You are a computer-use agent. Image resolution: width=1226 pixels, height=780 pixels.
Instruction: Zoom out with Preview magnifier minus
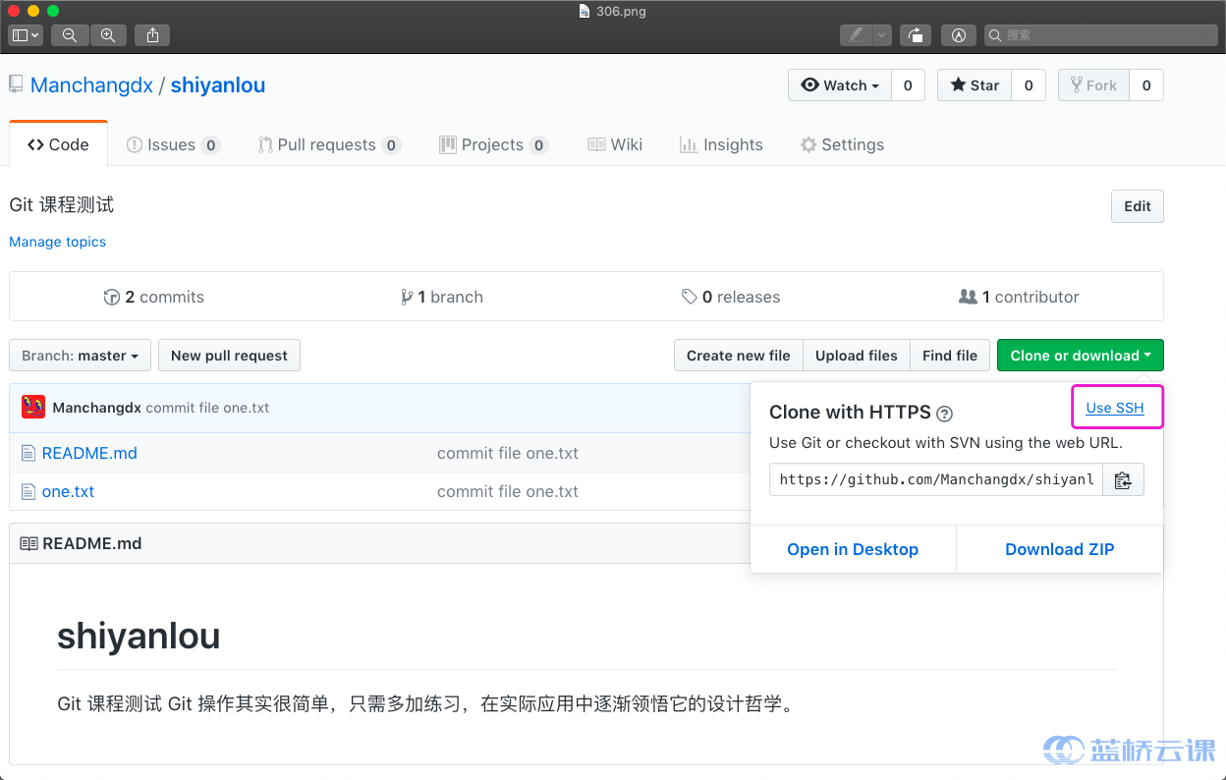pyautogui.click(x=70, y=35)
